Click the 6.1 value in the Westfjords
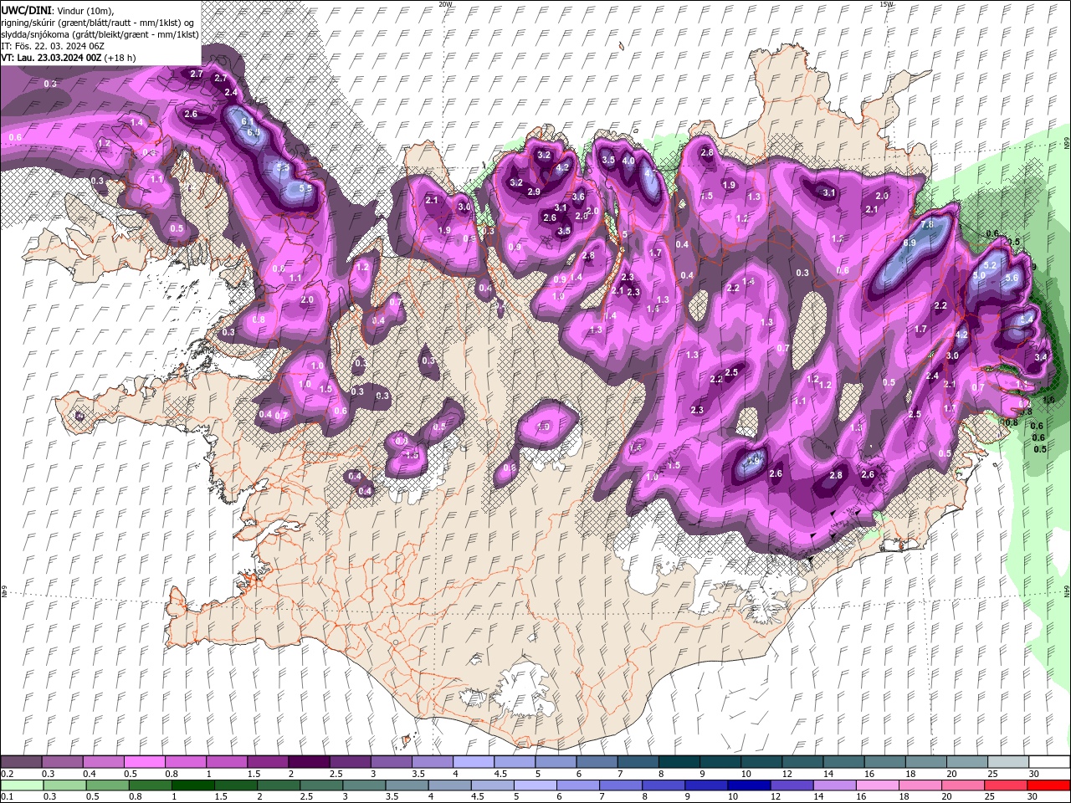The image size is (1071, 803). click(247, 122)
